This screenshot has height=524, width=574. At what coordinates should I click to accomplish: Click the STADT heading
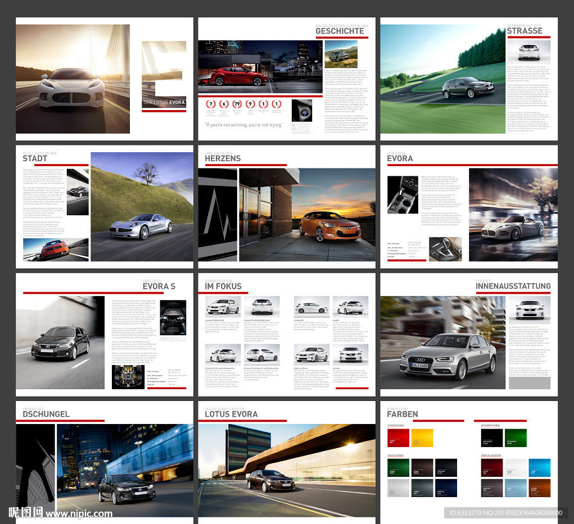(x=35, y=159)
